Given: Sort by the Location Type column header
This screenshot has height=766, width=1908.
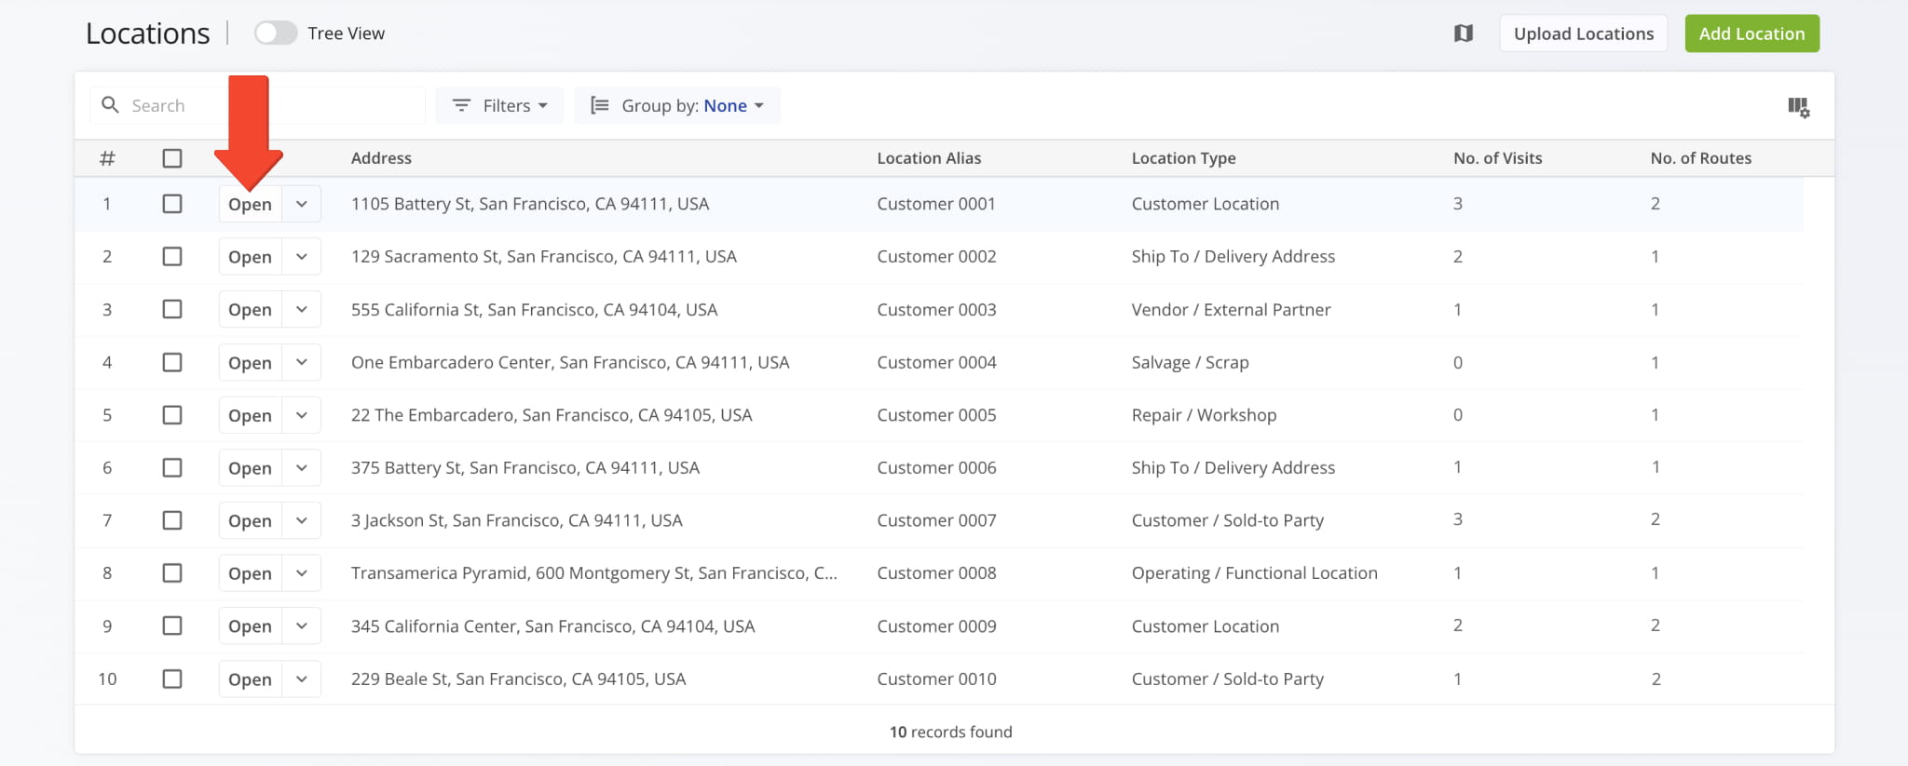Looking at the screenshot, I should [1183, 158].
